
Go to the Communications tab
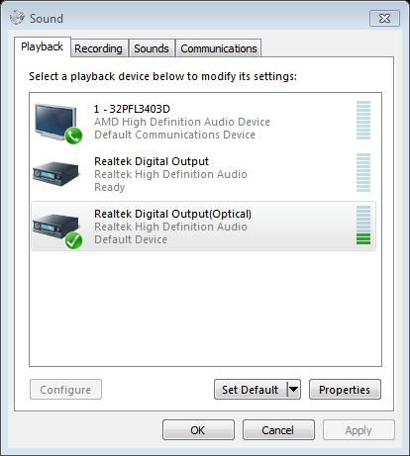tap(219, 48)
